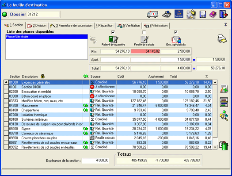Open the G globe toolbar icon
The image size is (232, 176).
(167, 14)
